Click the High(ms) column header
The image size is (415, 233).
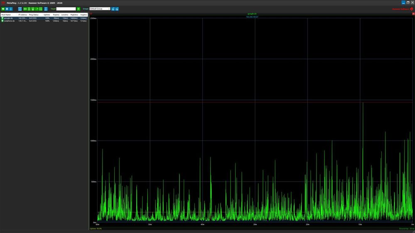pos(74,15)
